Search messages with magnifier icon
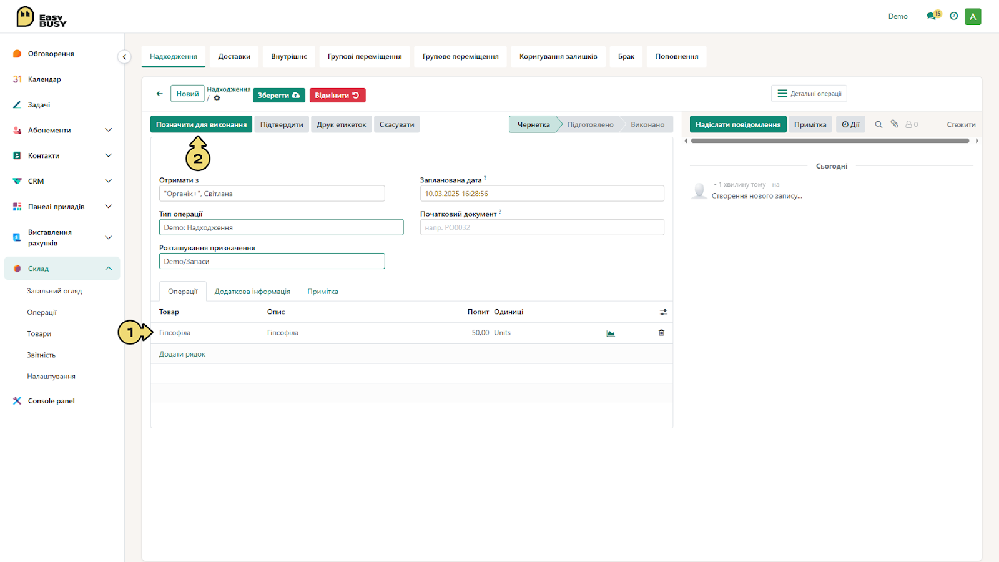 (x=878, y=124)
